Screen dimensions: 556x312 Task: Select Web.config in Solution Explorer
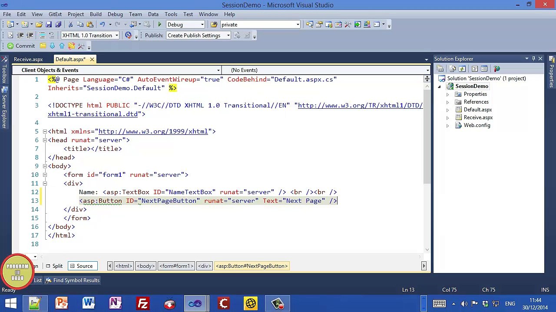pyautogui.click(x=477, y=125)
